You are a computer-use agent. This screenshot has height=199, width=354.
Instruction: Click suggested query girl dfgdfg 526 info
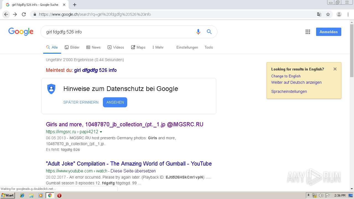coord(95,70)
